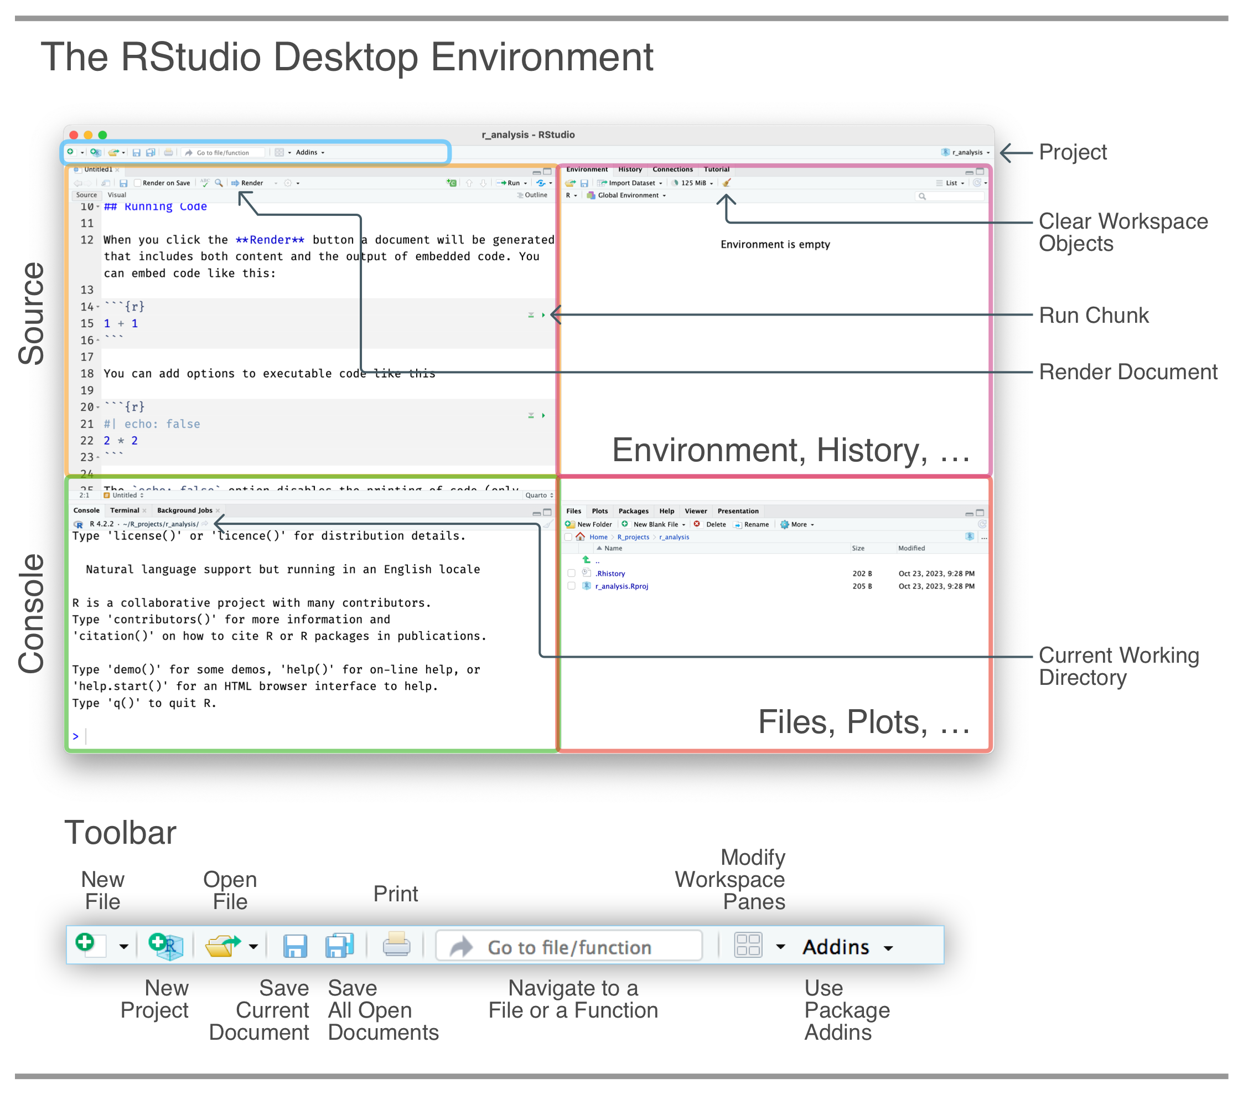The image size is (1243, 1094).
Task: Open the R_projects breadcrumb link
Action: point(633,537)
